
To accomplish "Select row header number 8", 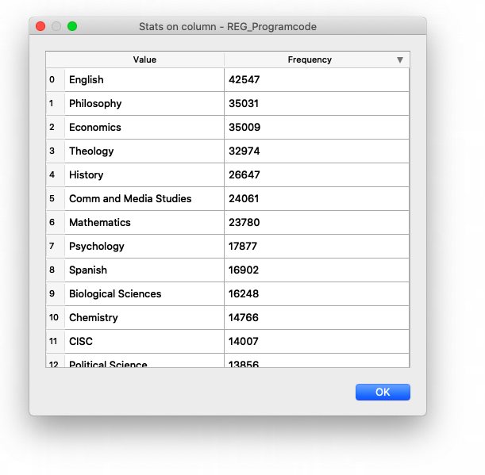I will click(x=53, y=270).
